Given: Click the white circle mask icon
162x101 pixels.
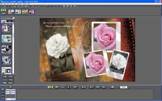Looking at the screenshot, I should (x=69, y=87).
